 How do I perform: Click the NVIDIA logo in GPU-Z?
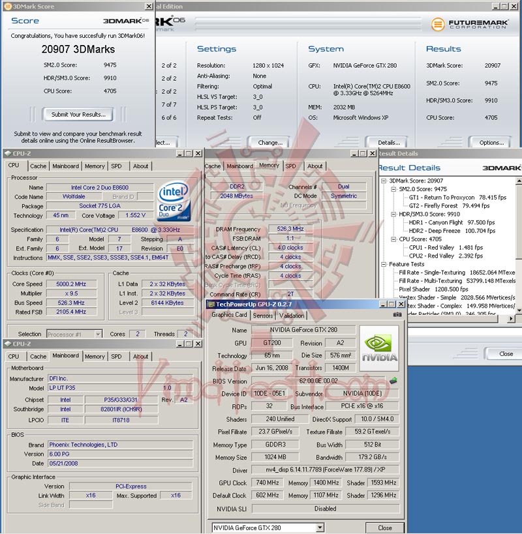pos(379,348)
